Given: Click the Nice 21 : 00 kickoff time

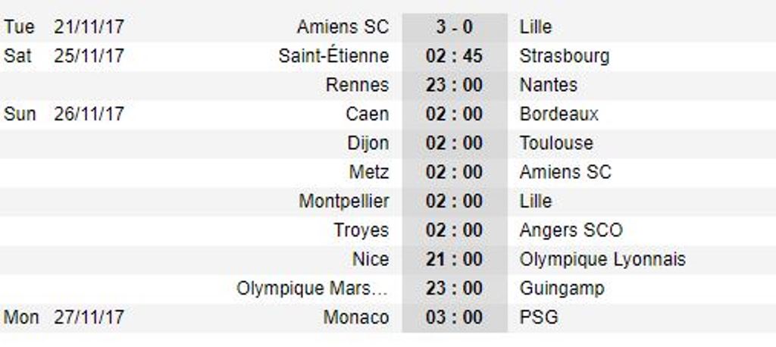Looking at the screenshot, I should 455,259.
